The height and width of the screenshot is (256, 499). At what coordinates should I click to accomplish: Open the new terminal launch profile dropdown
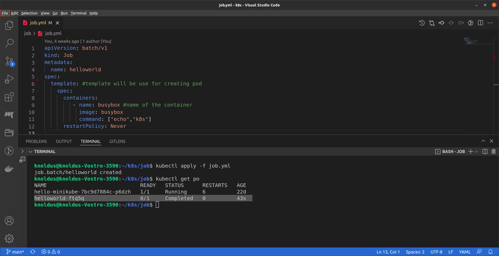click(x=477, y=152)
